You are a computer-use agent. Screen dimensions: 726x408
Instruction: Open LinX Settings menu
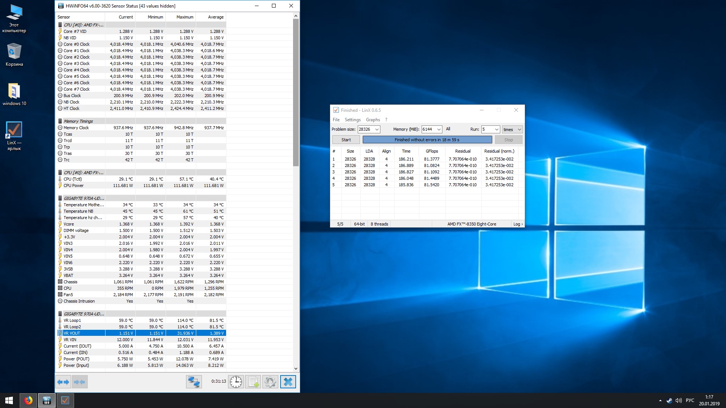click(352, 120)
